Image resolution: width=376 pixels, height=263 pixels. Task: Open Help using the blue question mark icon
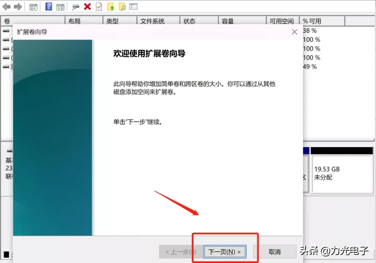pos(48,6)
